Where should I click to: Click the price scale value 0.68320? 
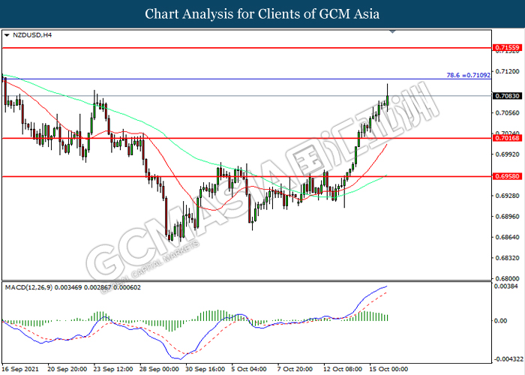508,258
